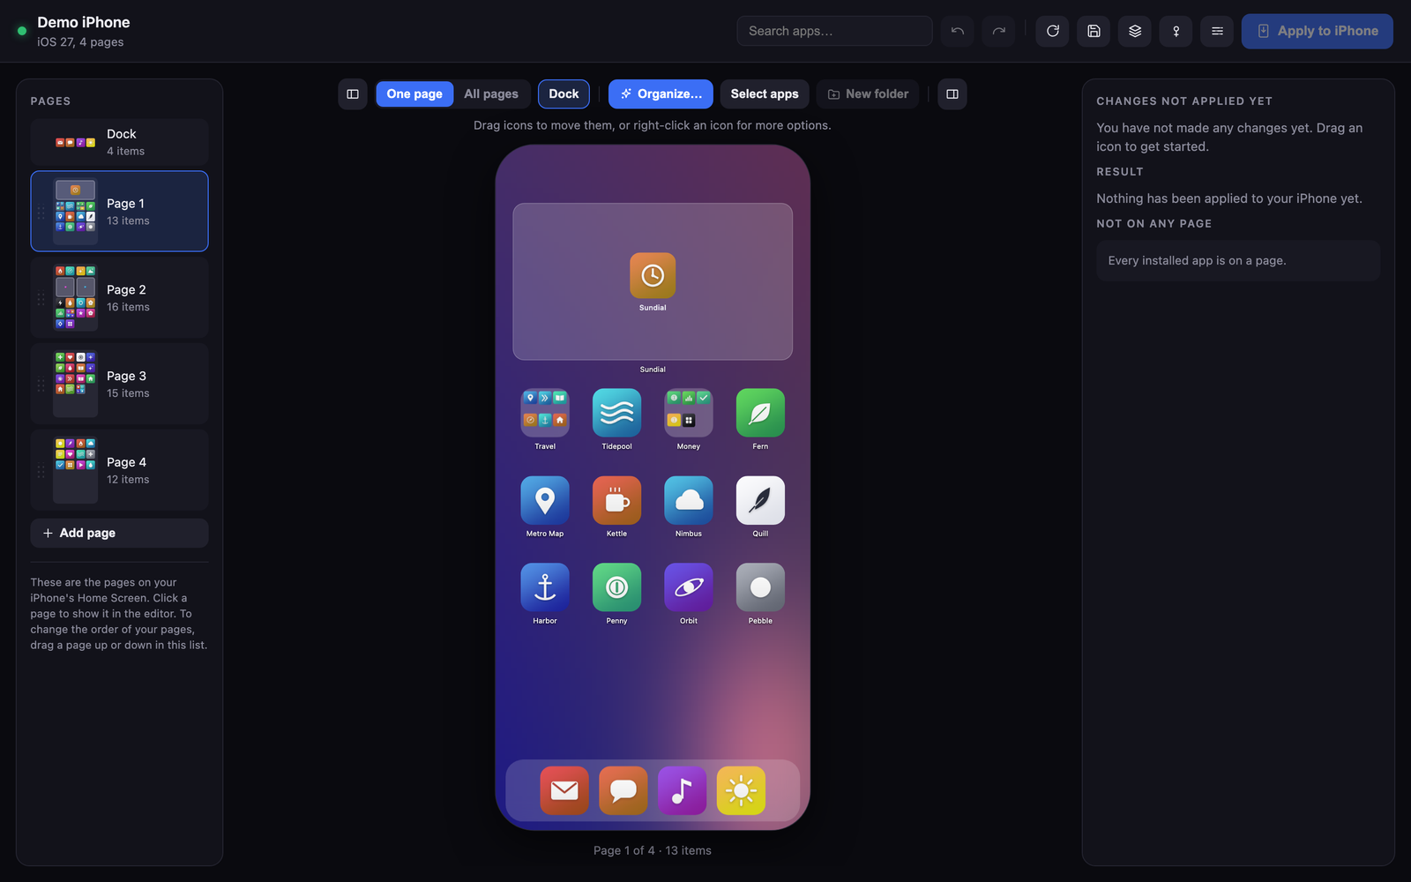Toggle the left sidebar panel icon

(x=353, y=94)
